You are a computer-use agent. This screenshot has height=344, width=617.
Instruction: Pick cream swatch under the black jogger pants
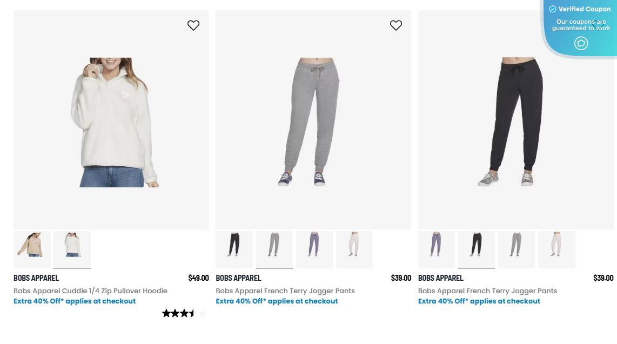[556, 249]
